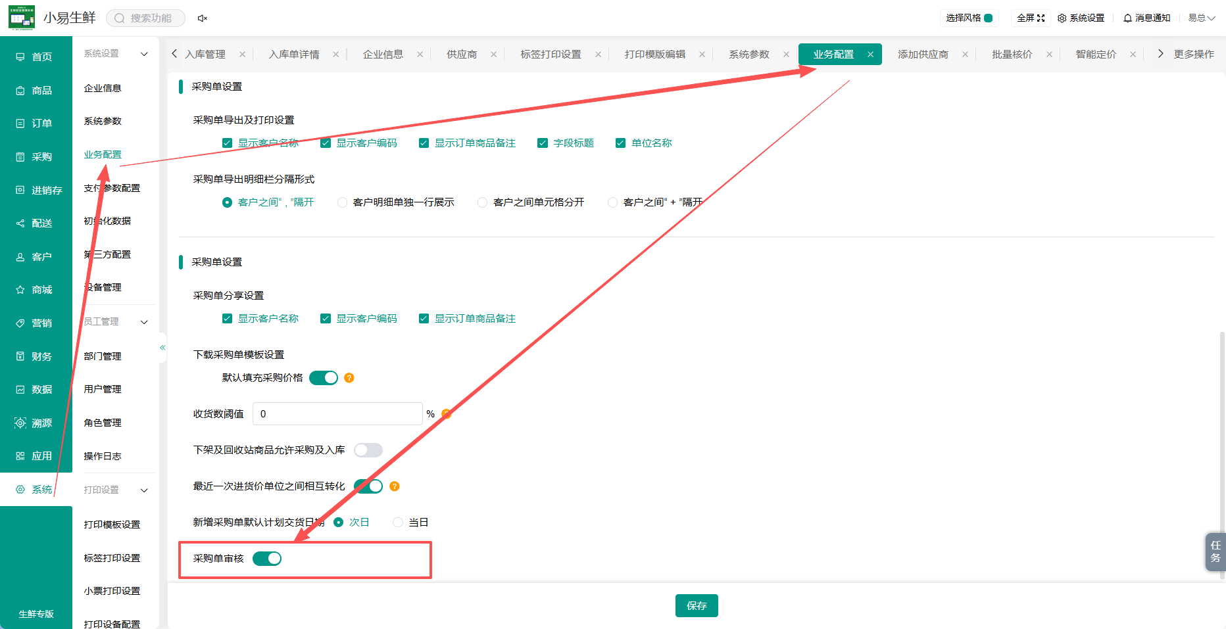Viewport: 1226px width, 629px height.
Task: Collapse the 打印设置 submenu group
Action: point(144,490)
